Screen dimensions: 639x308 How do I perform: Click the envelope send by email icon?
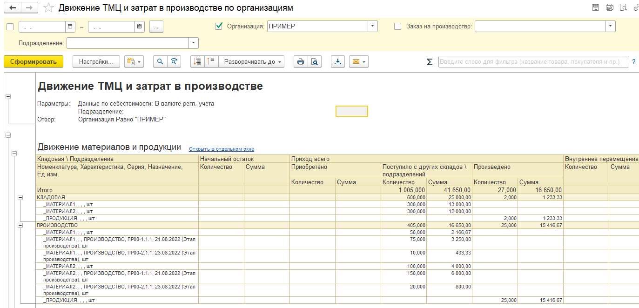tap(358, 61)
